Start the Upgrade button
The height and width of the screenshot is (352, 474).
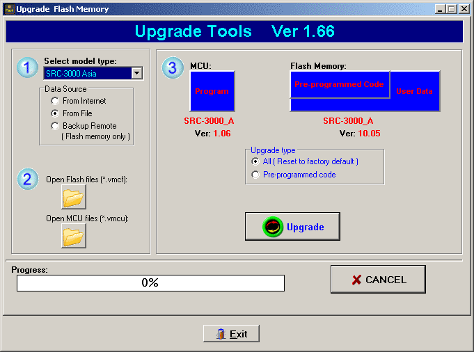292,227
